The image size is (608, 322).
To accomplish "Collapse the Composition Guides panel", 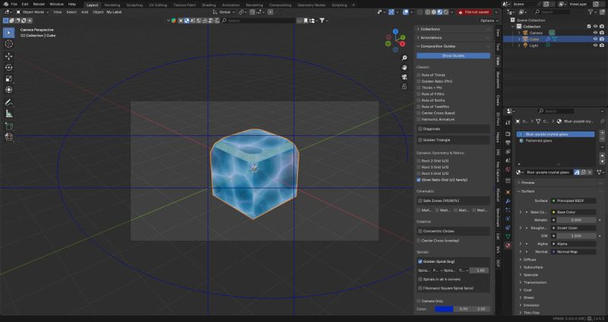I will (438, 46).
